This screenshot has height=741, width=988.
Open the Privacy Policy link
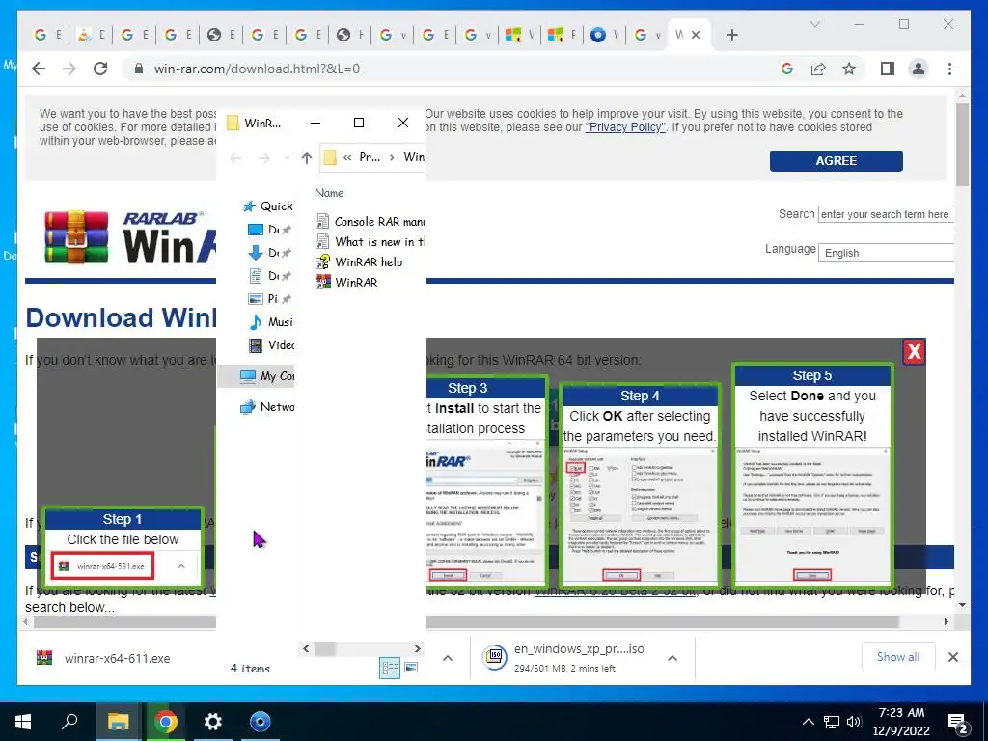click(625, 127)
